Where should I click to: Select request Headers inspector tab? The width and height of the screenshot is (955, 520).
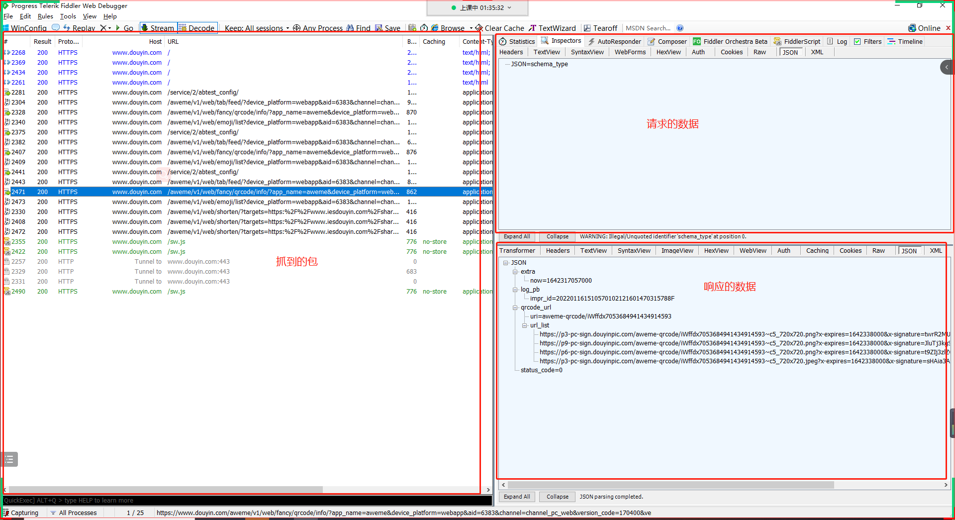(x=511, y=52)
